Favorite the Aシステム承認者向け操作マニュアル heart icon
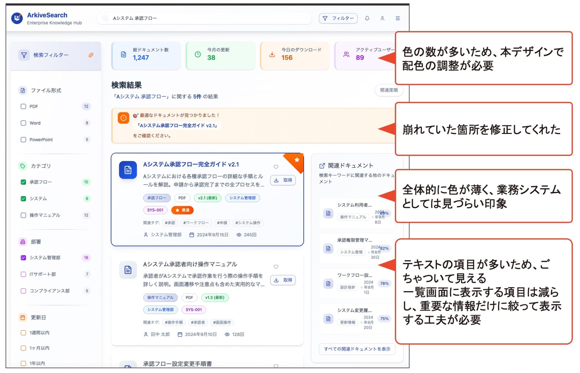The height and width of the screenshot is (373, 580). tap(275, 267)
